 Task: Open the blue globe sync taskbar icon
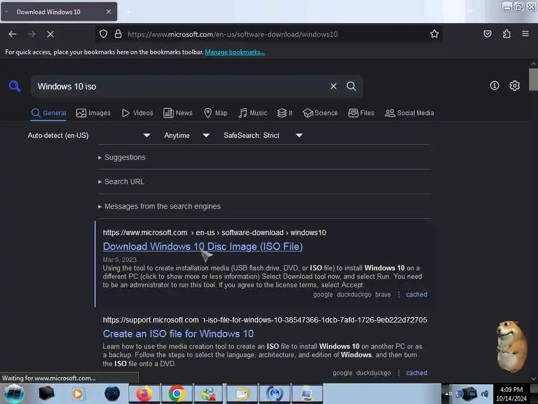point(274,393)
